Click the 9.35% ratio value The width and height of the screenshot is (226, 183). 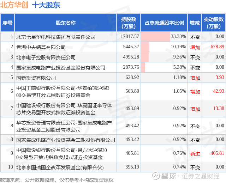(x=179, y=57)
